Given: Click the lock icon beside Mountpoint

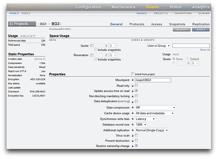Looking at the screenshot, I should (x=133, y=80).
